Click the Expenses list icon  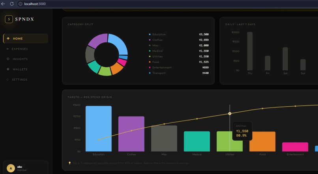(8, 49)
